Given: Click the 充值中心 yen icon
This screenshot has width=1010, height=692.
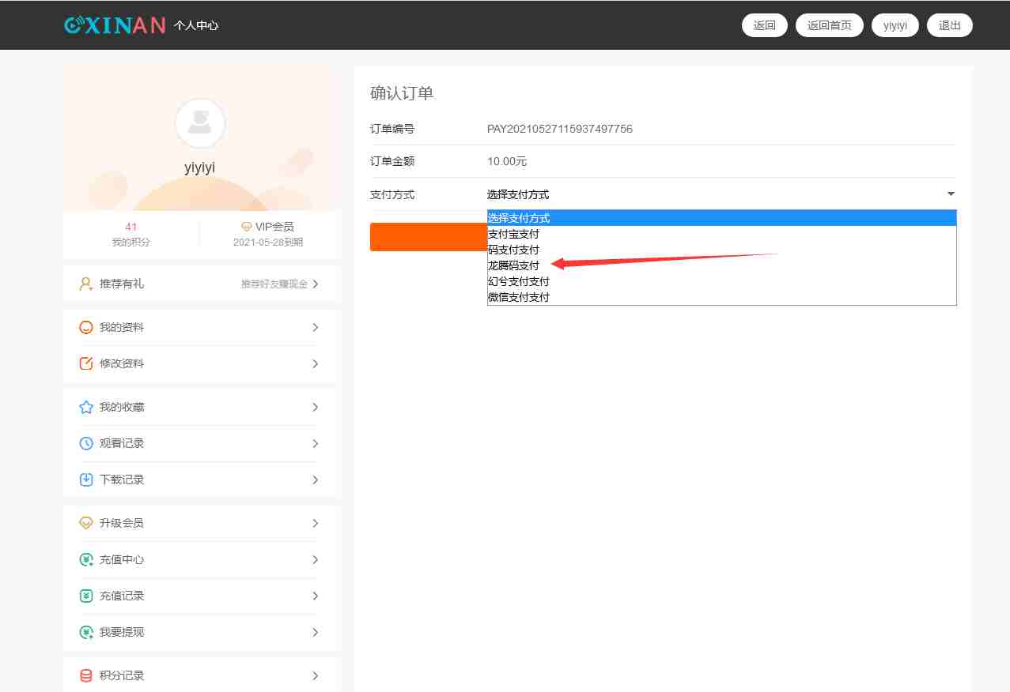Looking at the screenshot, I should [x=86, y=560].
